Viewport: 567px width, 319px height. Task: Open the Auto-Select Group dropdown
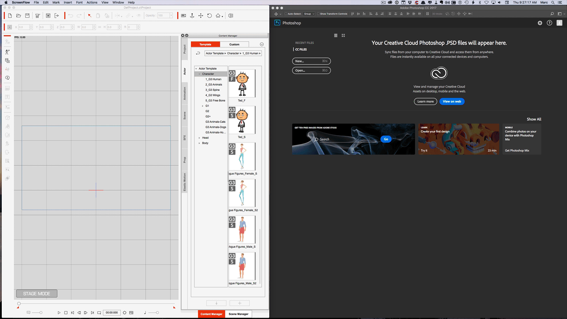309,14
